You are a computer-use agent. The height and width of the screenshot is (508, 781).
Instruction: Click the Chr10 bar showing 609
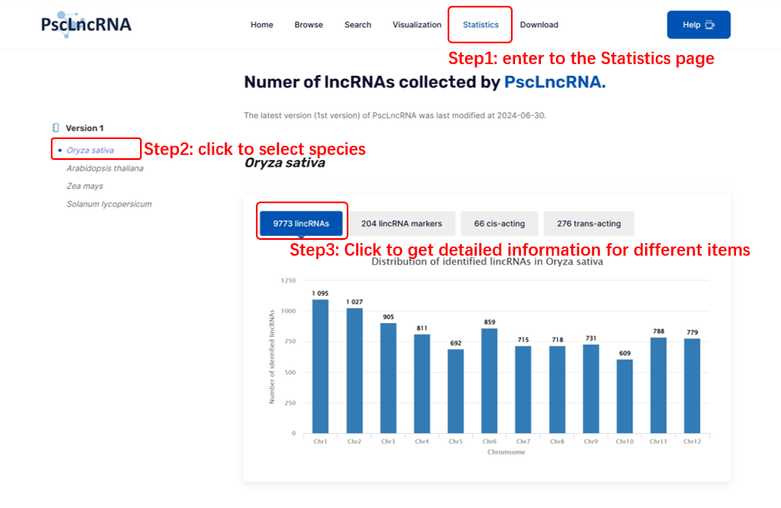[x=624, y=396]
